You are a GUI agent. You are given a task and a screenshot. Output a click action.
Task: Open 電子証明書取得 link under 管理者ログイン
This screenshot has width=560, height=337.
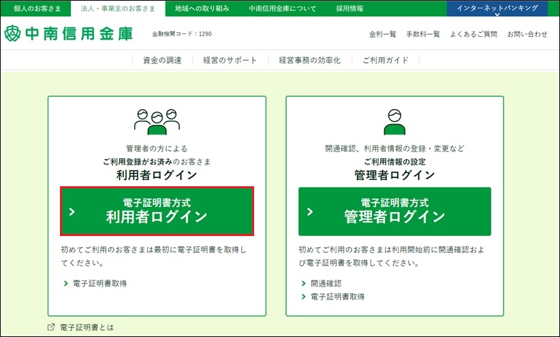[x=337, y=297]
